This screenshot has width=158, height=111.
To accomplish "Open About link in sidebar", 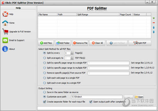I will [12, 49].
